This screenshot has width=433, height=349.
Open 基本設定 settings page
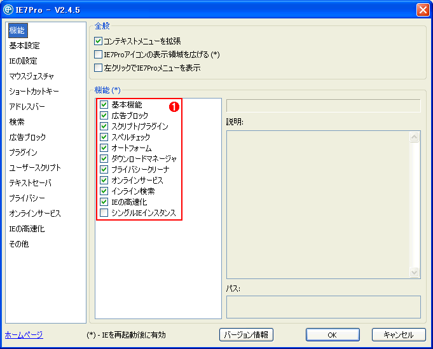point(25,46)
